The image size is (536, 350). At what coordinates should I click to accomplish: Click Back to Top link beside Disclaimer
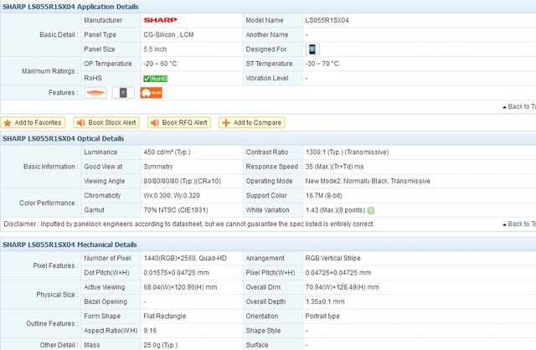tap(519, 224)
